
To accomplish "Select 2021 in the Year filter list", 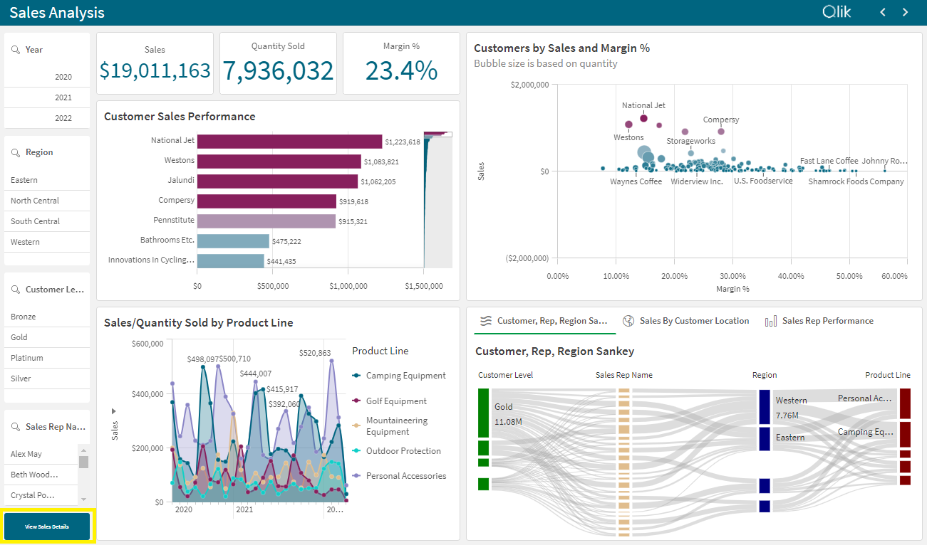I will 46,97.
